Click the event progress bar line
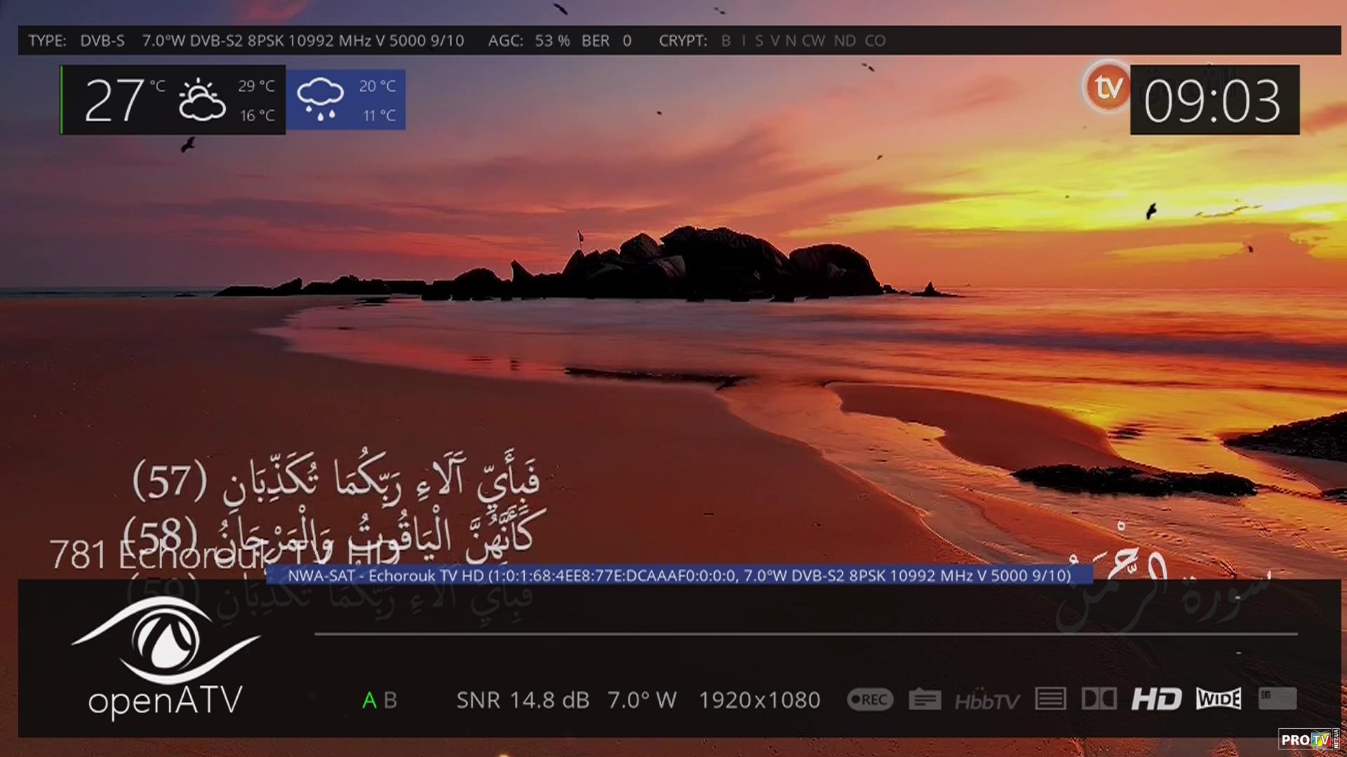 tap(805, 634)
